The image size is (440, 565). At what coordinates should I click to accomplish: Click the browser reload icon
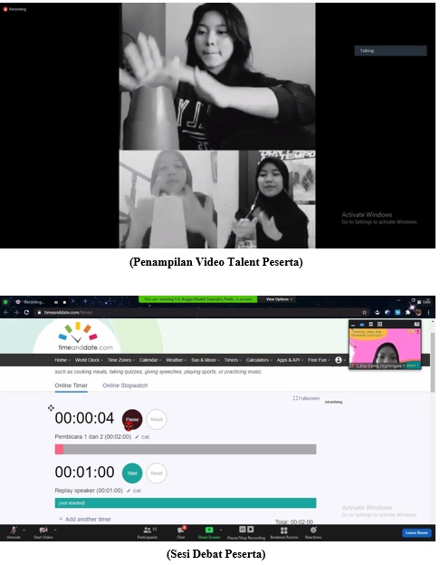[x=26, y=312]
